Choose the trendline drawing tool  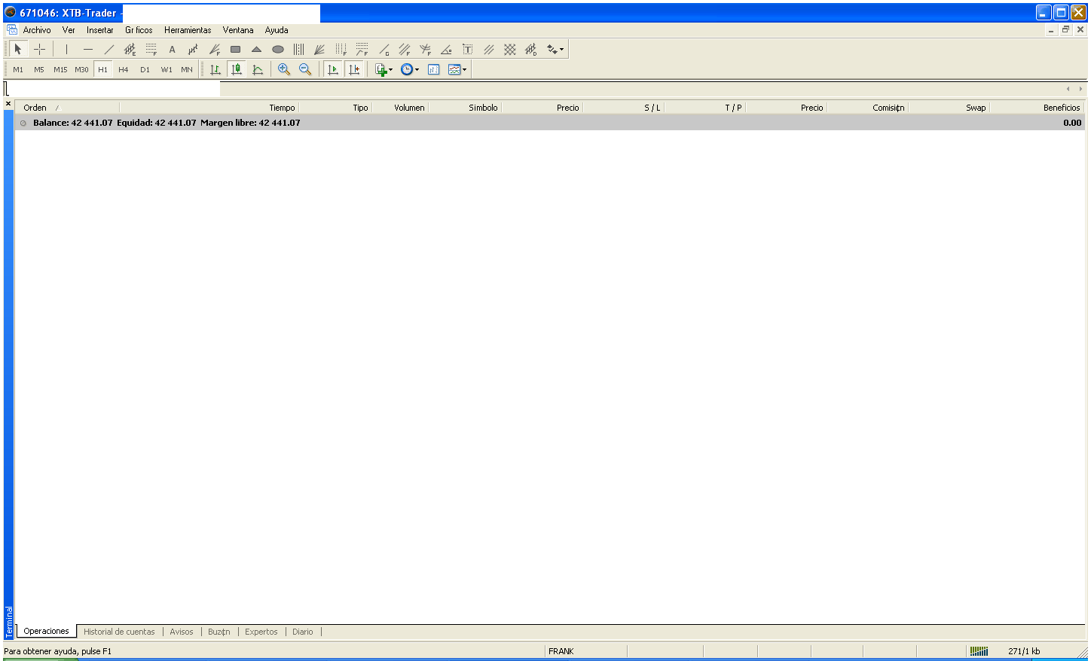coord(108,50)
